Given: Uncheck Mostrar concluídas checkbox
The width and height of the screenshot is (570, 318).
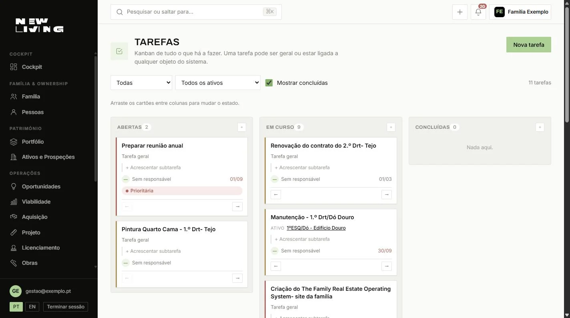Looking at the screenshot, I should click(x=269, y=83).
